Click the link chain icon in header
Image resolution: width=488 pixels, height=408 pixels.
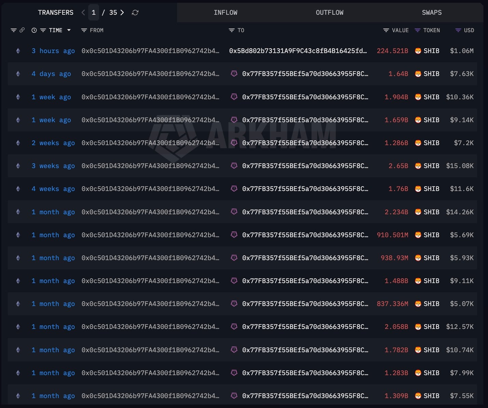click(x=22, y=30)
